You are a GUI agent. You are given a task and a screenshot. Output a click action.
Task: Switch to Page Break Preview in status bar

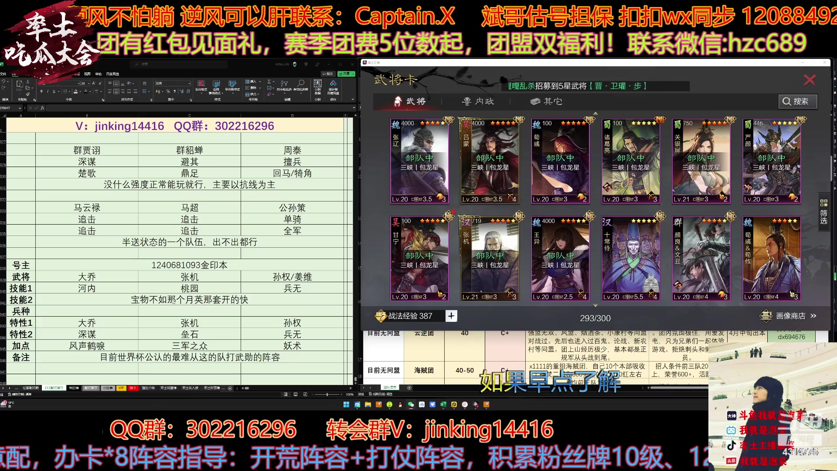(305, 394)
